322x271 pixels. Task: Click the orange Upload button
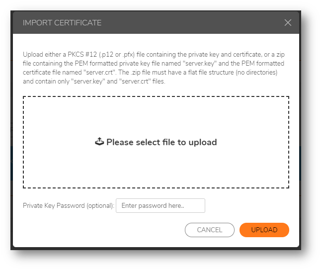264,230
